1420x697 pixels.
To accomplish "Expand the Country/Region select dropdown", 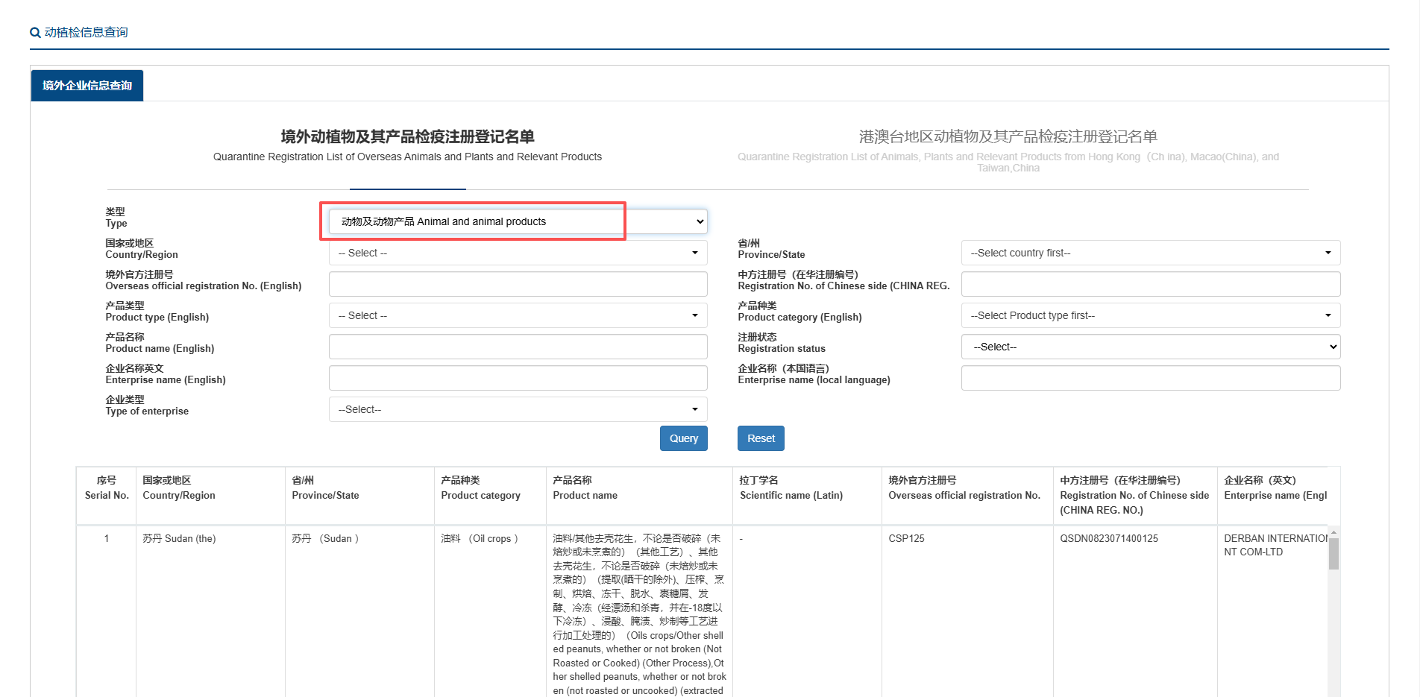I will coord(518,253).
